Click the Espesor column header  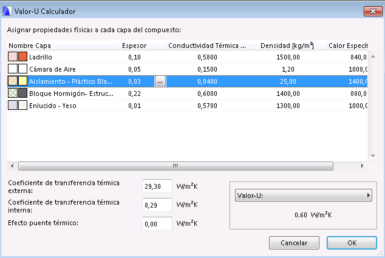click(x=134, y=46)
